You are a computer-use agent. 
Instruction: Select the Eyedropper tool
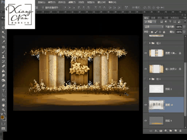pos(3,42)
